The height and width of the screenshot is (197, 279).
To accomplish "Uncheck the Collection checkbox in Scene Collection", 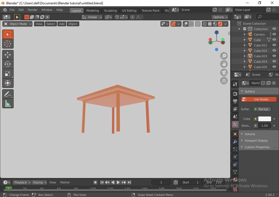I will 244,29.
